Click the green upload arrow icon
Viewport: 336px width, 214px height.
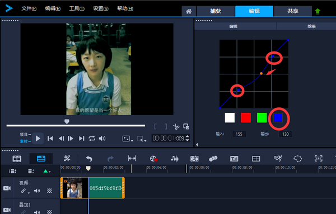318,11
